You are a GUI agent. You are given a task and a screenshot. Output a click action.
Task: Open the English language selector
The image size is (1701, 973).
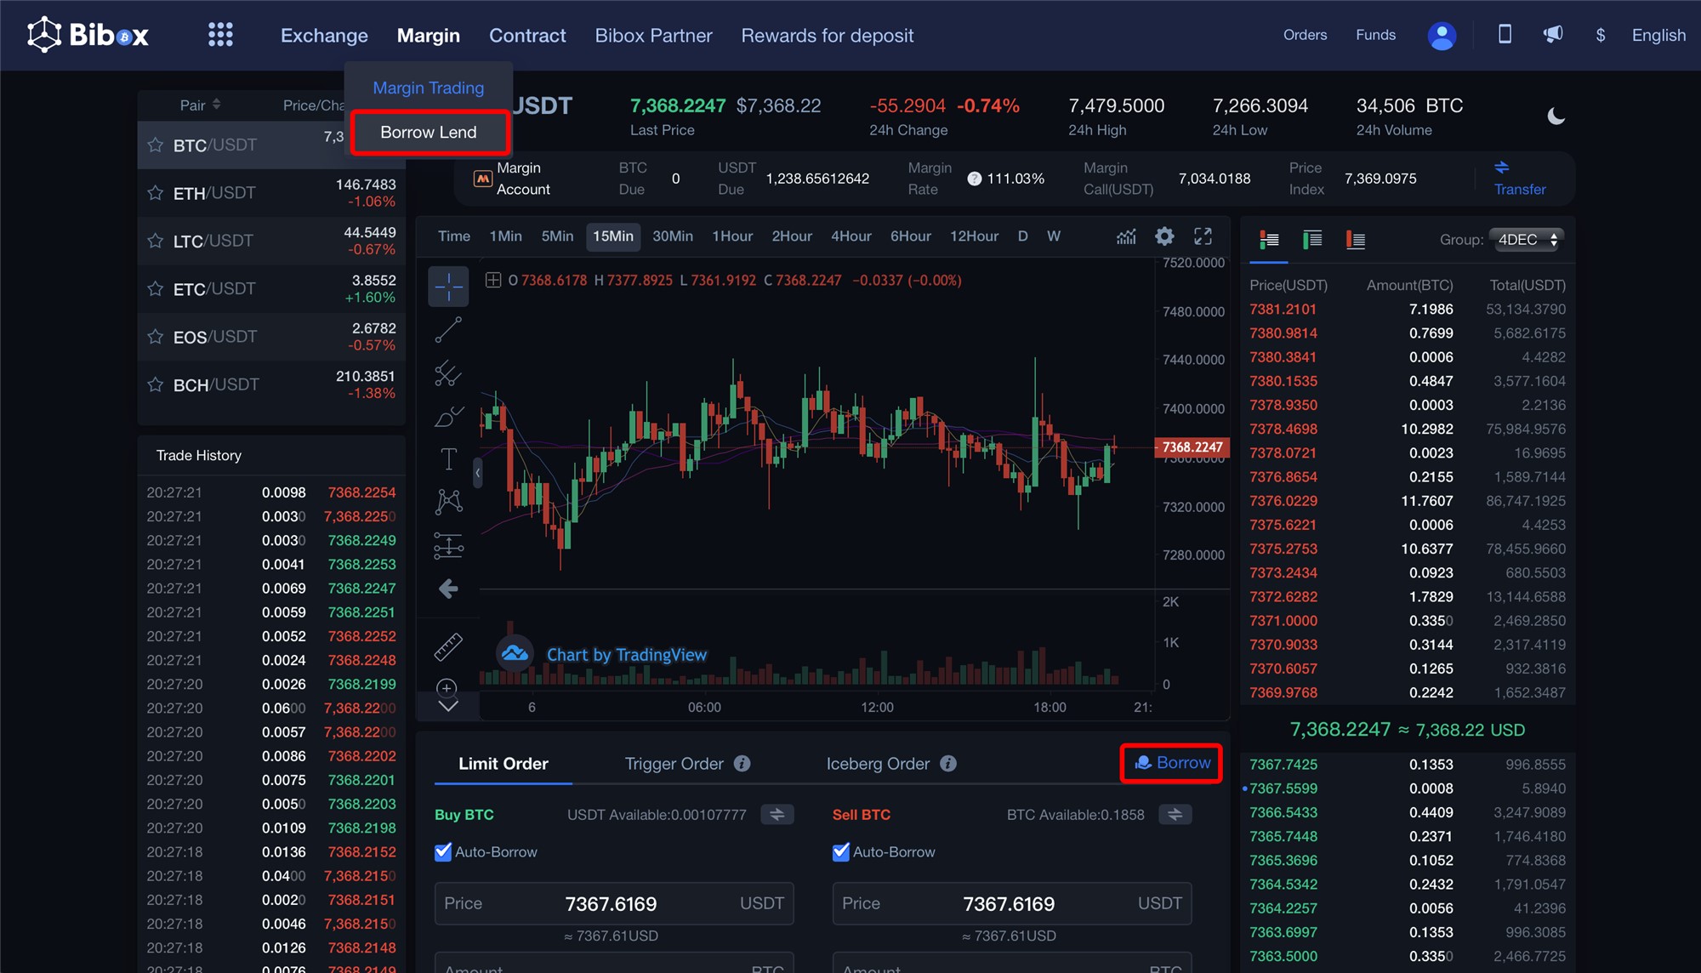pyautogui.click(x=1658, y=35)
